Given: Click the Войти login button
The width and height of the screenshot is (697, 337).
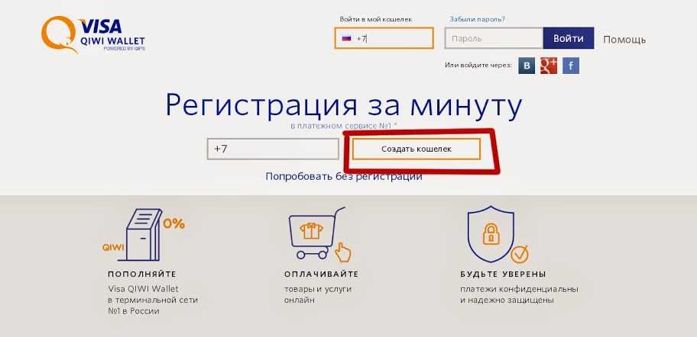Looking at the screenshot, I should pos(569,38).
